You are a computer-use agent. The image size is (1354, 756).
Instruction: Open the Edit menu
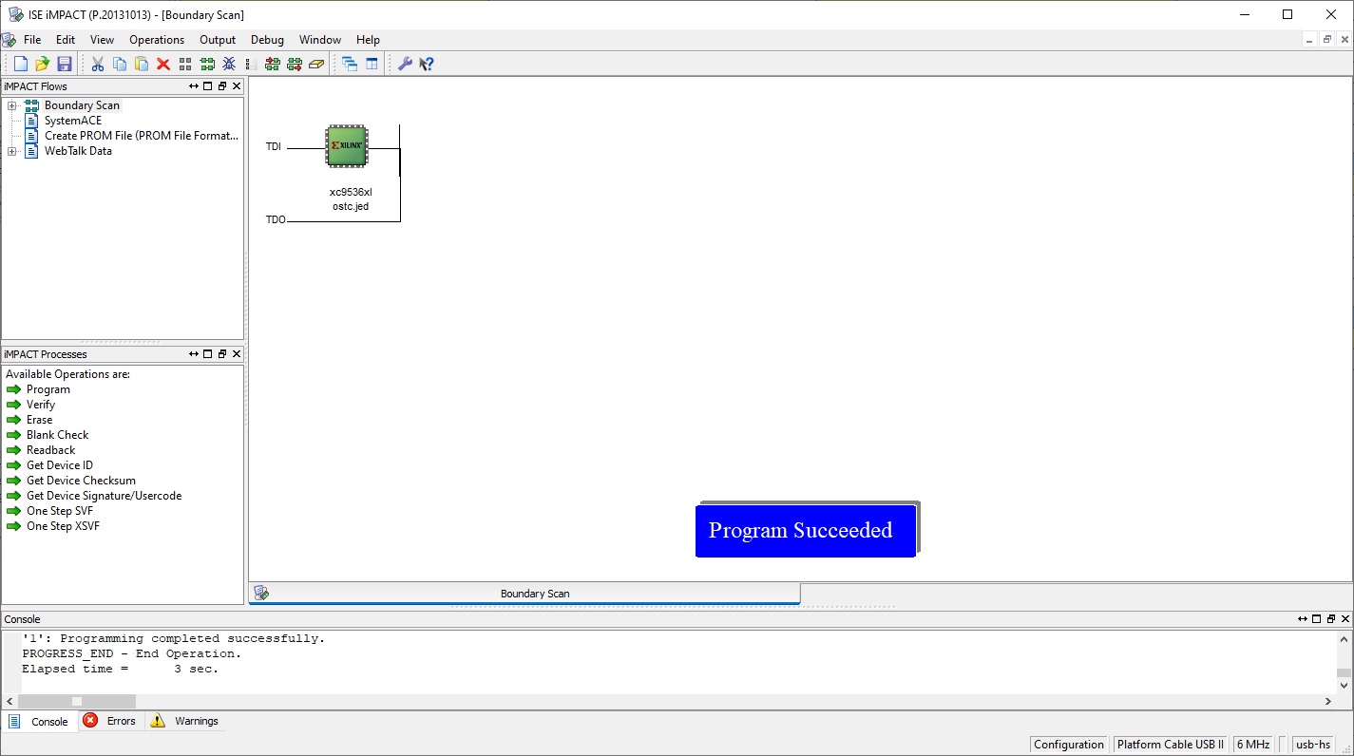66,40
